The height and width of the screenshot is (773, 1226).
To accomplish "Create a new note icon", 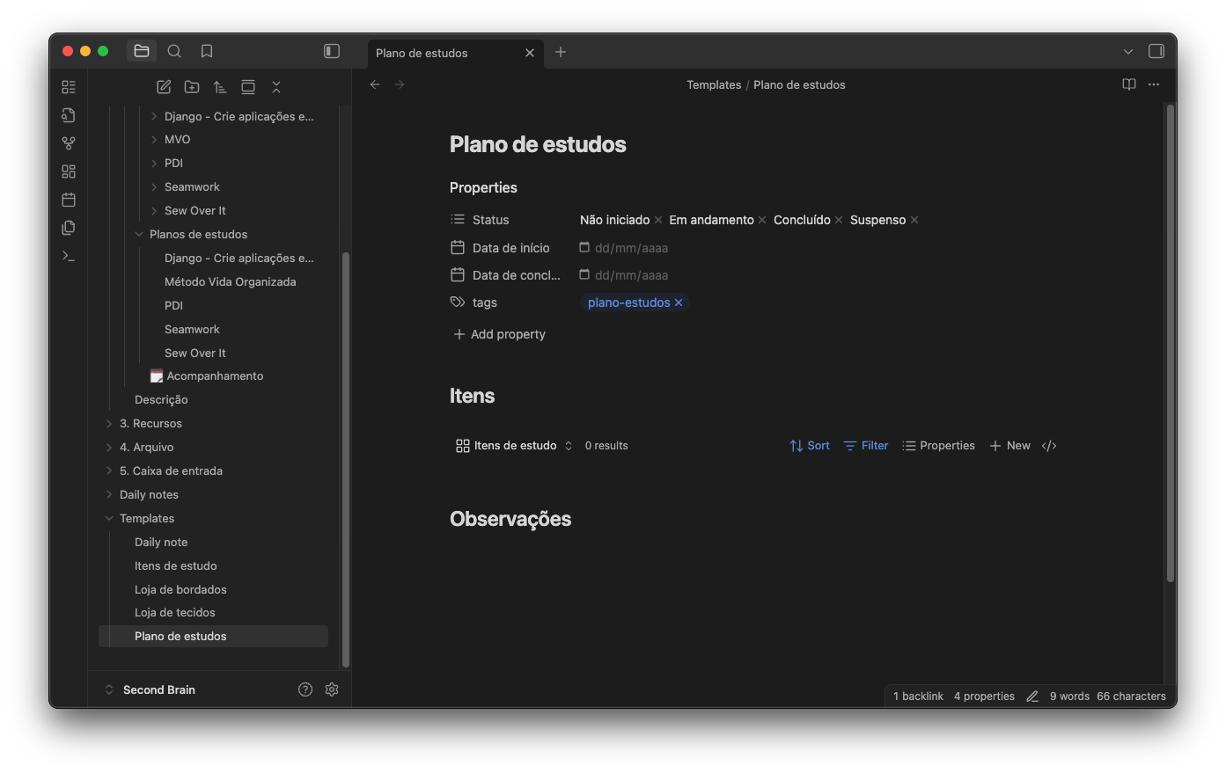I will pos(164,87).
